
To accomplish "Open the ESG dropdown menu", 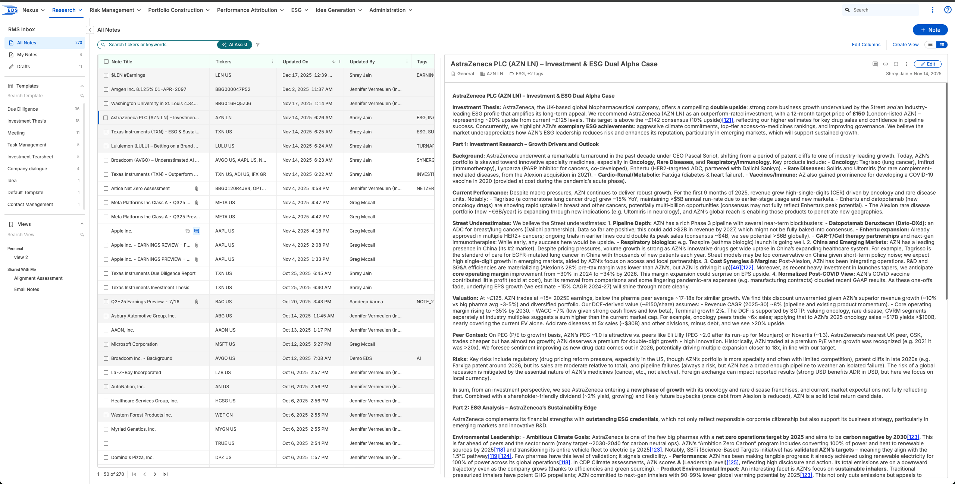I will point(300,10).
